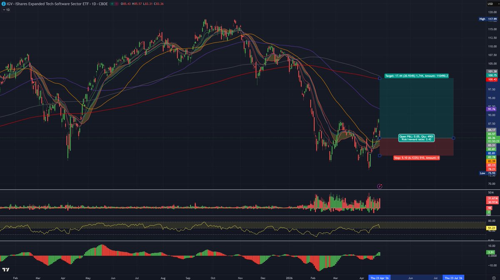
Task: Expand the collapsed indicators legend showing 13
Action: click(5, 9)
